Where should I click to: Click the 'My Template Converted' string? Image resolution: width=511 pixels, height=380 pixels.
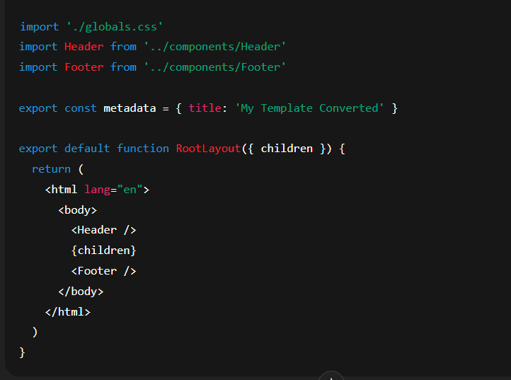tap(309, 108)
